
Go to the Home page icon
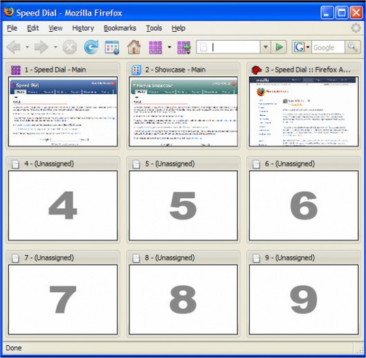(134, 47)
